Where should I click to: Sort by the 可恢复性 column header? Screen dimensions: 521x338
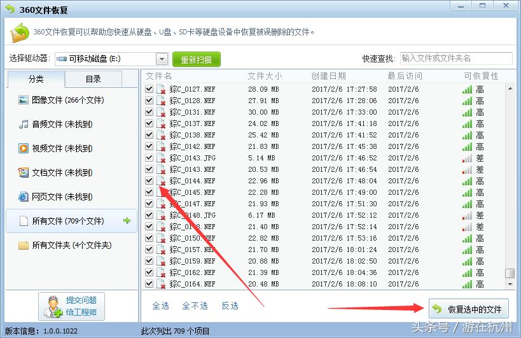481,76
